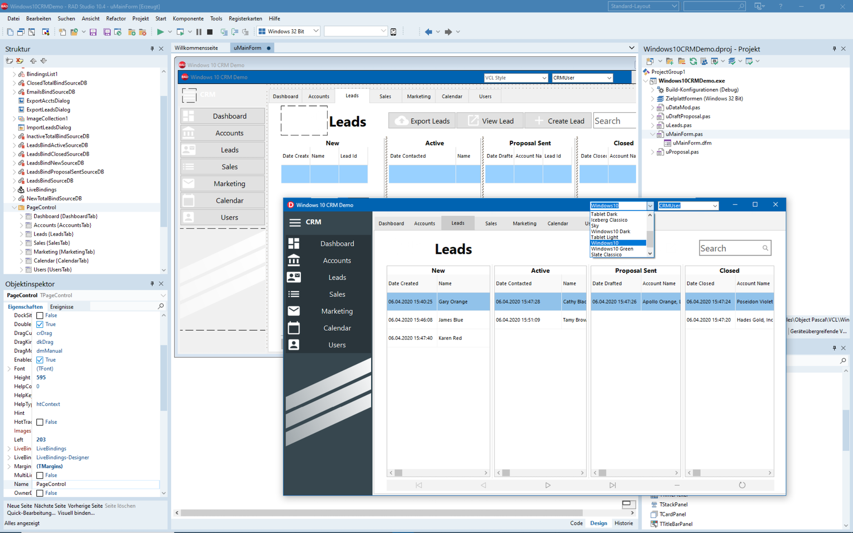Screen dimensions: 853x533
Task: Click the Pause icon in toolbar
Action: [199, 32]
